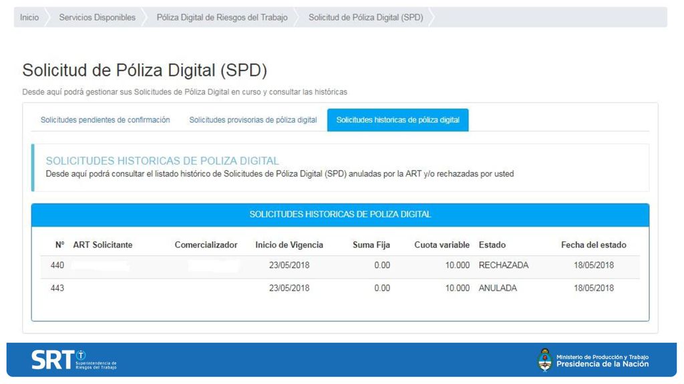
Task: Click the Argentine national coat of arms
Action: [x=544, y=359]
